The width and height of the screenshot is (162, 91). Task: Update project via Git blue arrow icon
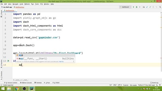tap(147, 7)
